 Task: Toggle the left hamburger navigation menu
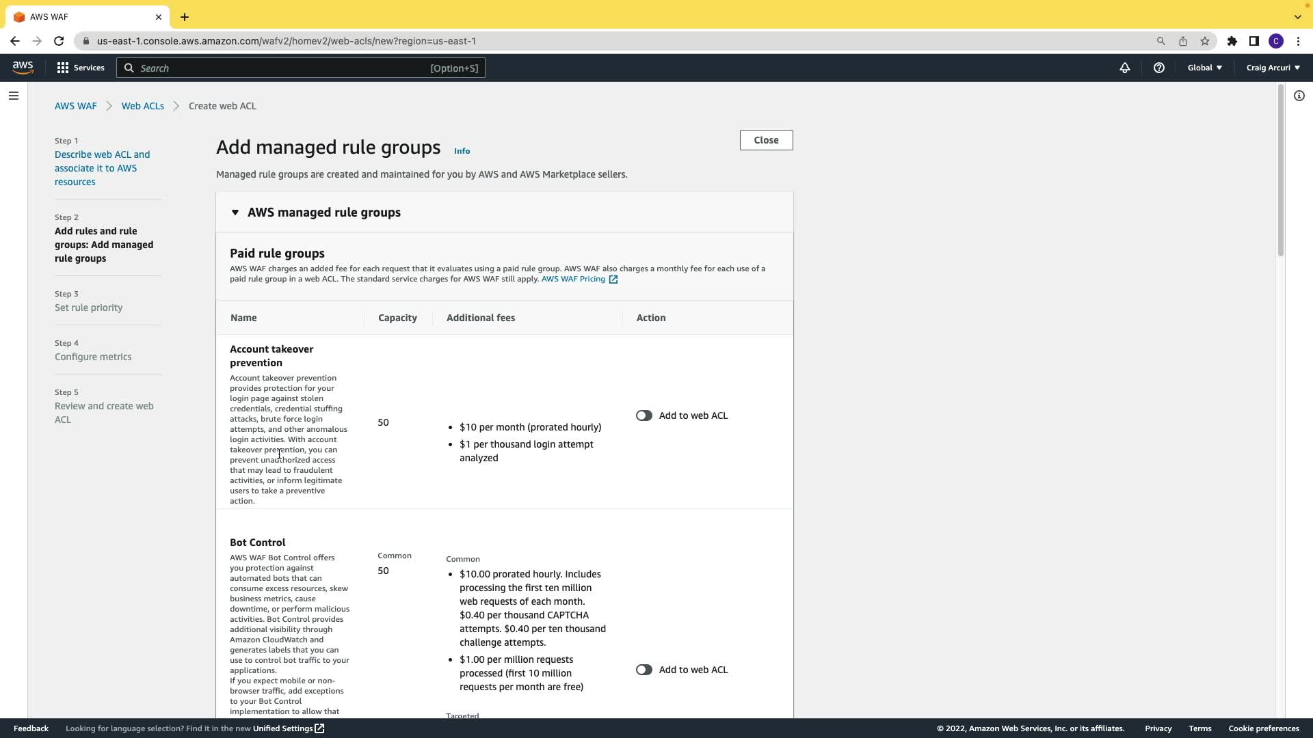pos(14,96)
